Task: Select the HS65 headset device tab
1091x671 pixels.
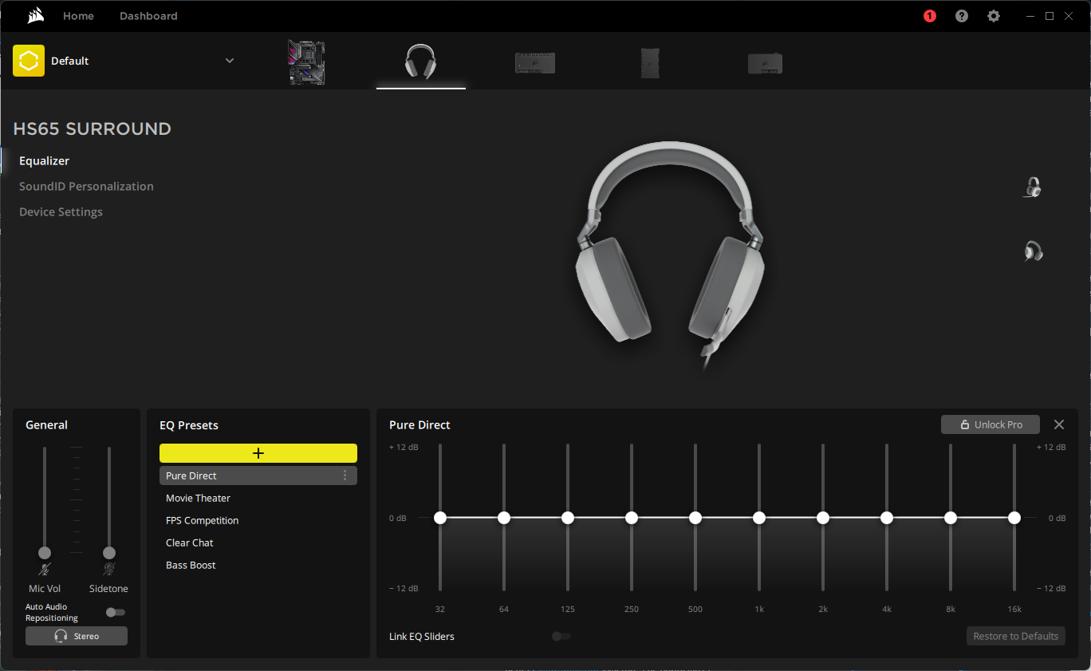Action: (421, 61)
